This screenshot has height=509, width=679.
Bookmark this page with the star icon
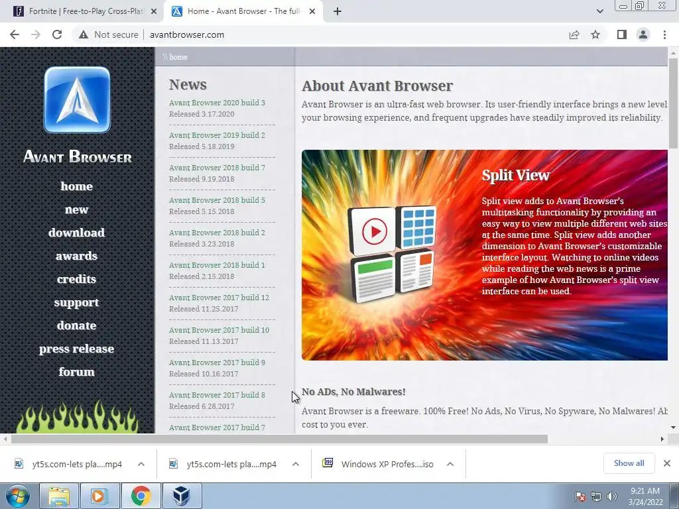(x=595, y=34)
